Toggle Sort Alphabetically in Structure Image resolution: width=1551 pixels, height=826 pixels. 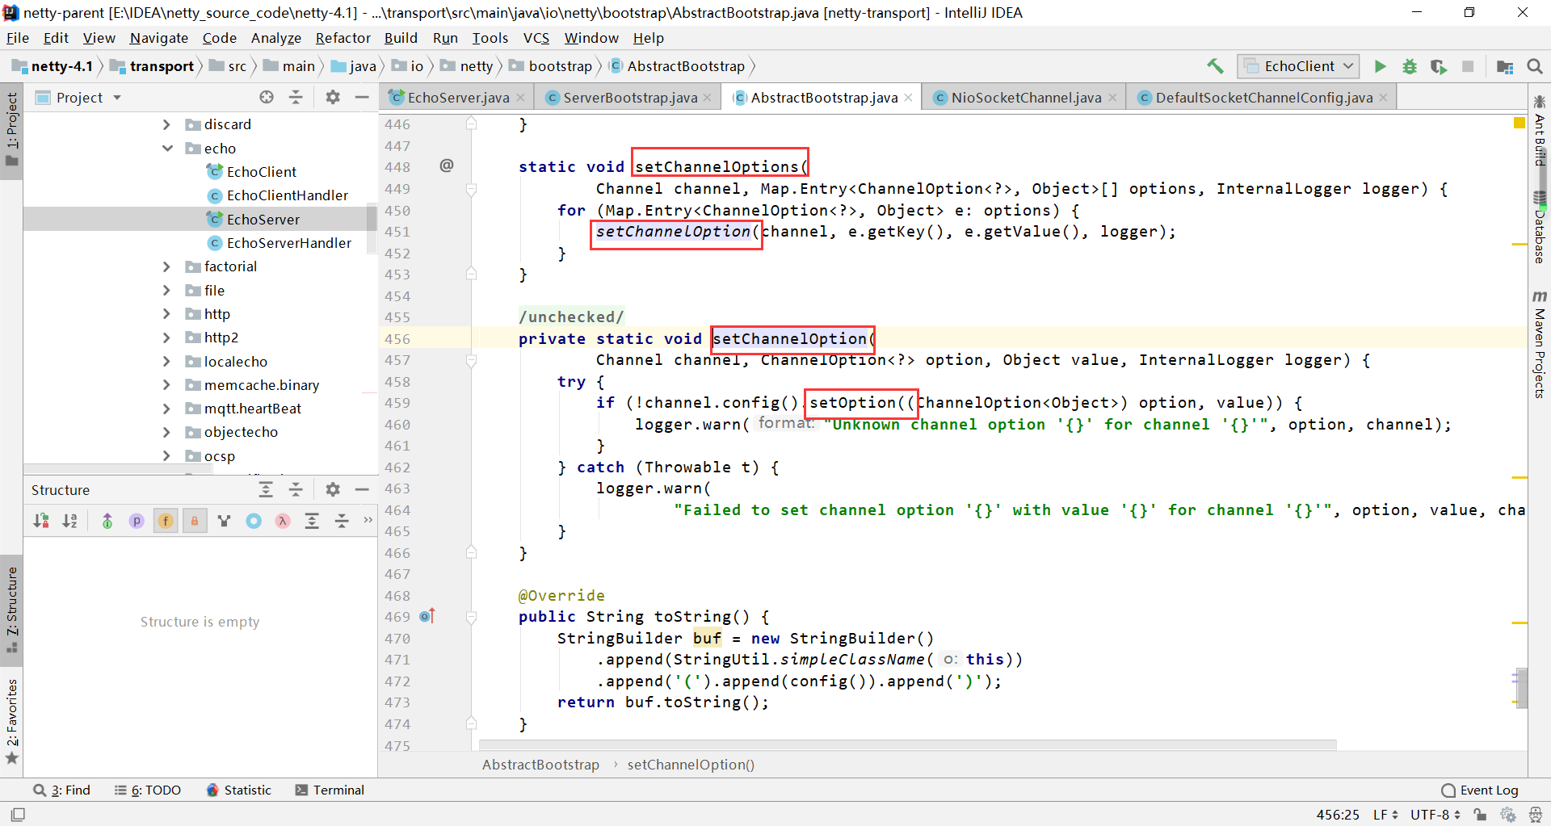point(70,521)
